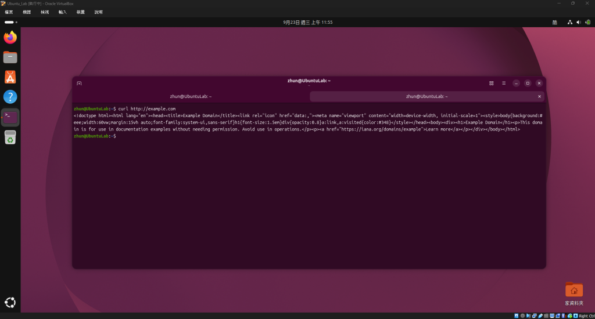Open the Home folder desktop icon
Screen dimensions: 595x319
click(x=574, y=294)
